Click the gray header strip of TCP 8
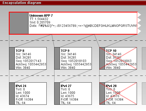This screenshot has width=146, height=111. point(12,58)
